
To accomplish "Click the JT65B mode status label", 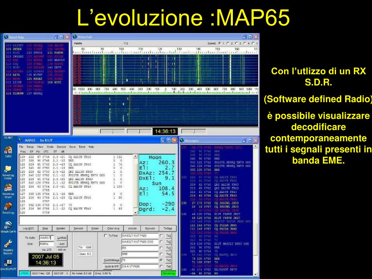I will 24,273.
